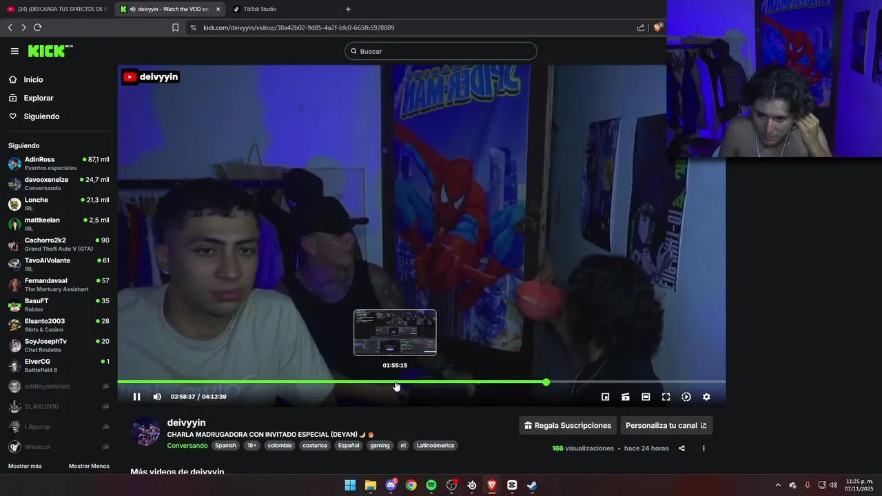The height and width of the screenshot is (496, 882).
Task: Open Windows Start menu
Action: (x=350, y=485)
